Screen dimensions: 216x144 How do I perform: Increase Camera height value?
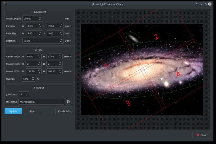tap(61, 25)
